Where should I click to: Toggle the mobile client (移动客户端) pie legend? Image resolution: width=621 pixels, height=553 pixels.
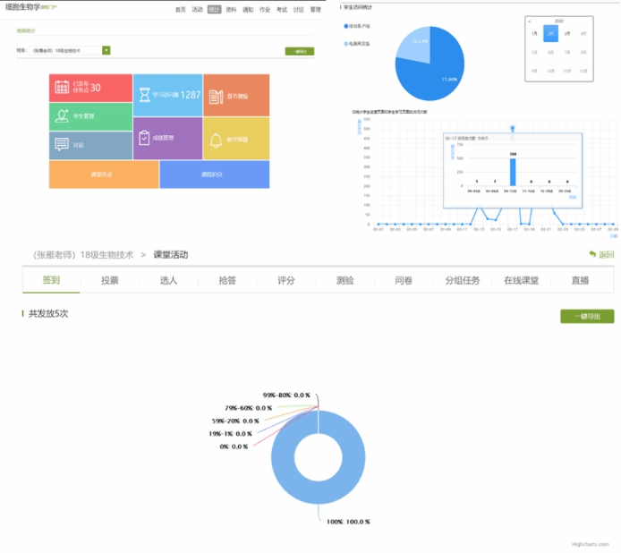click(362, 27)
